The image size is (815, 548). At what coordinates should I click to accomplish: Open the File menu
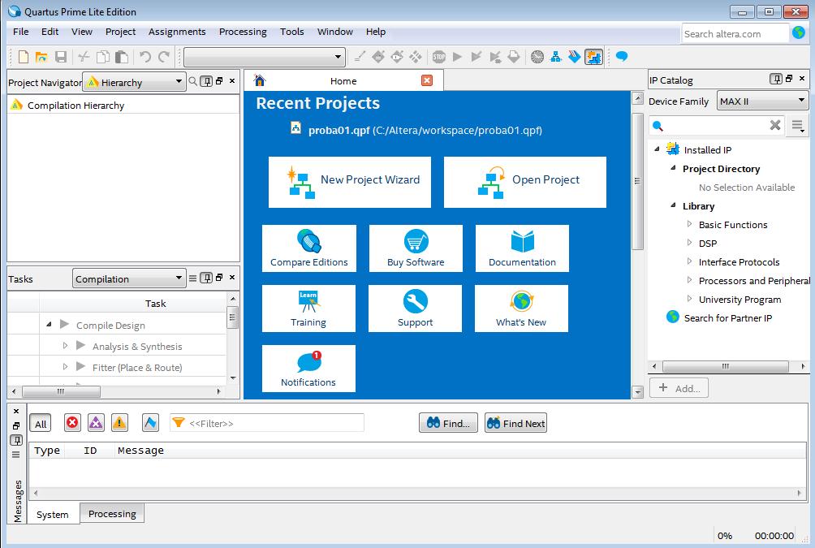click(x=21, y=32)
